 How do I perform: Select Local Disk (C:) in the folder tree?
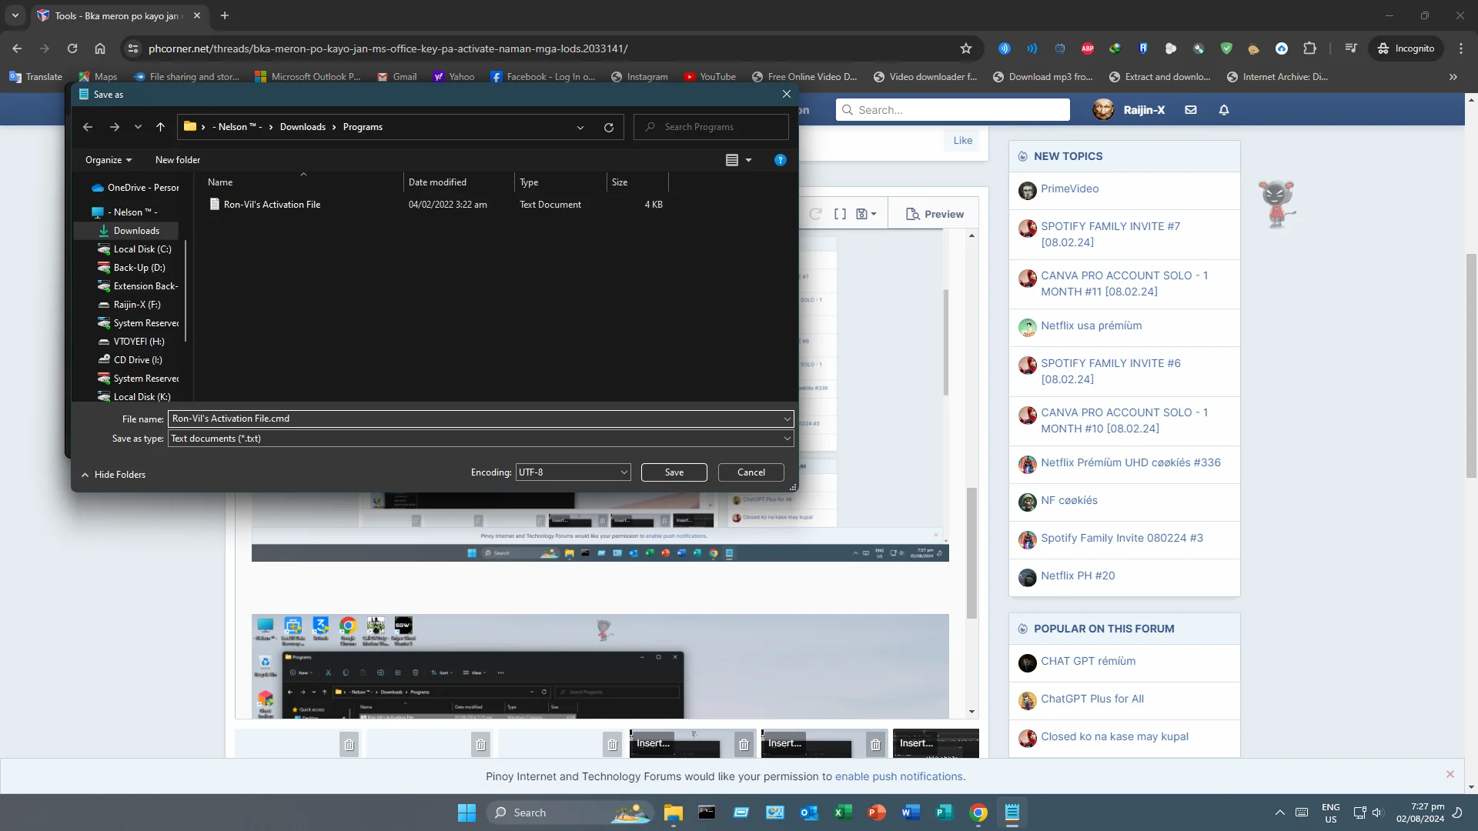[142, 249]
